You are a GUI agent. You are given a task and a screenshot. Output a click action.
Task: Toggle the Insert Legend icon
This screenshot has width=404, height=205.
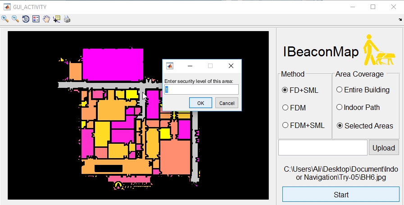[x=36, y=19]
